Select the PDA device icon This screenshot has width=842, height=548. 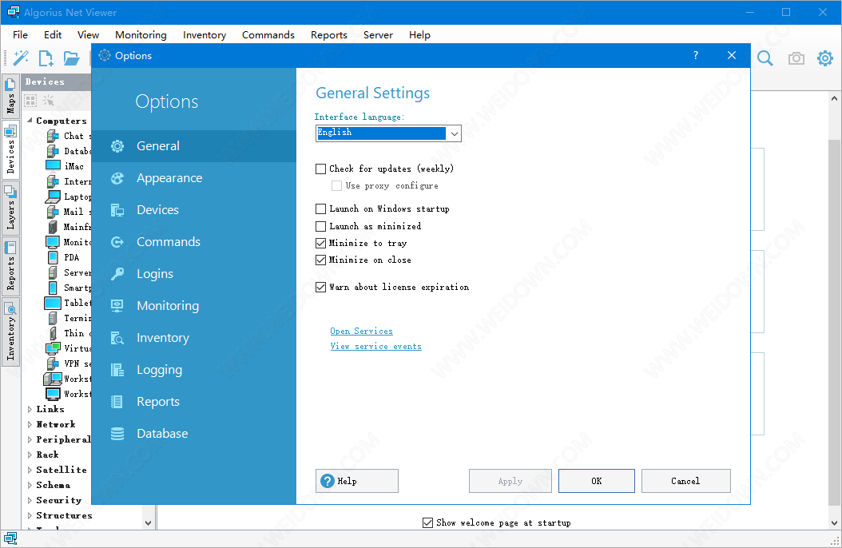click(x=54, y=257)
